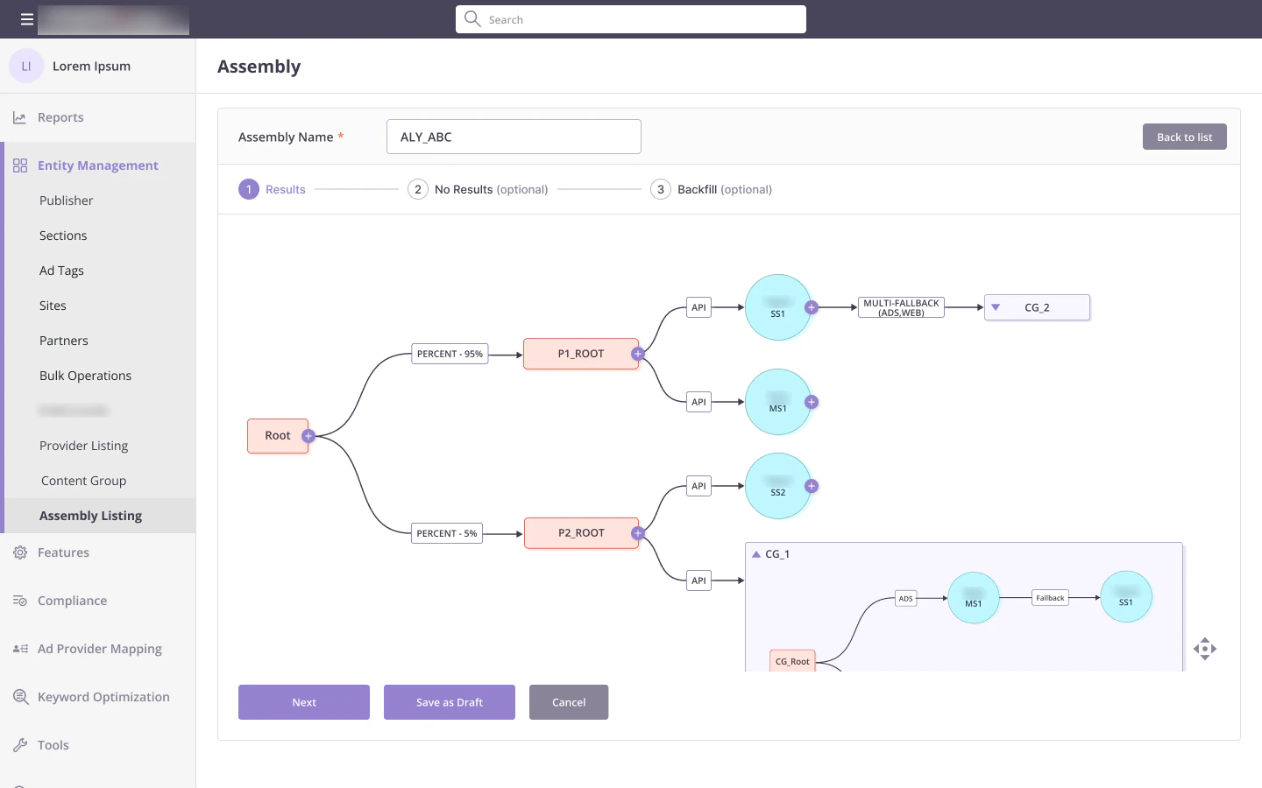Collapse the CG_1 group triangle
Viewport: 1262px width, 788px height.
pos(756,554)
